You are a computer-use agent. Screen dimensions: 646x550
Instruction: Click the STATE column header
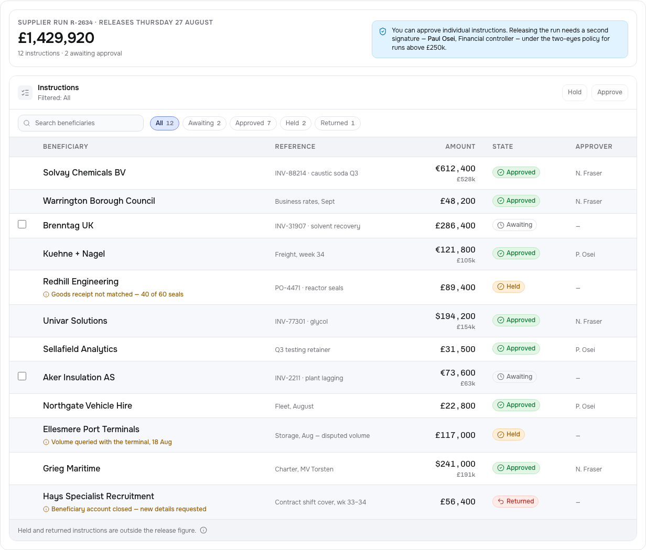[x=503, y=147]
